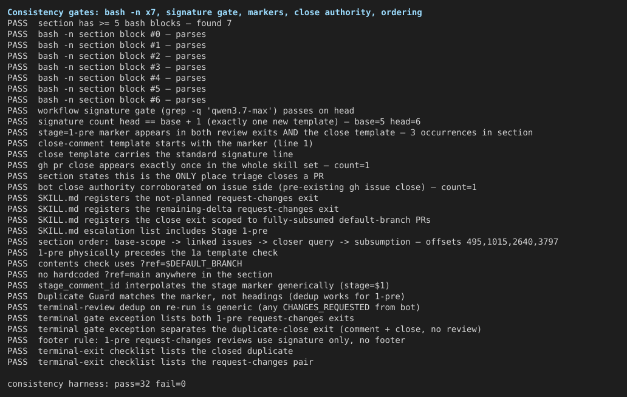
Task: Click the bash -n section block #3 line
Action: [x=107, y=67]
